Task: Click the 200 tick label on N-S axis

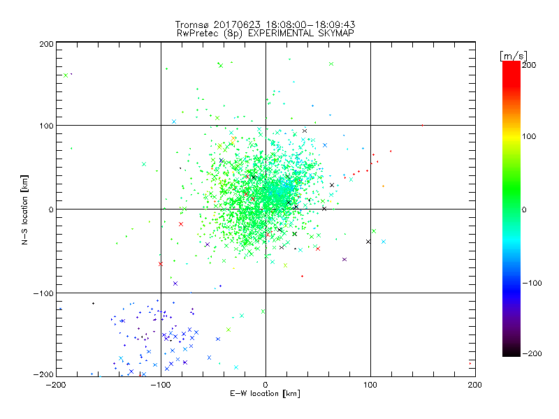Action: [47, 44]
